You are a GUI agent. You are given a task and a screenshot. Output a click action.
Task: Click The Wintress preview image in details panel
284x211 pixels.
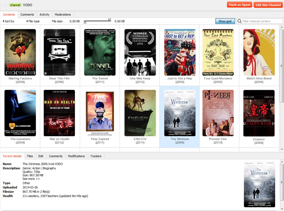(259, 184)
